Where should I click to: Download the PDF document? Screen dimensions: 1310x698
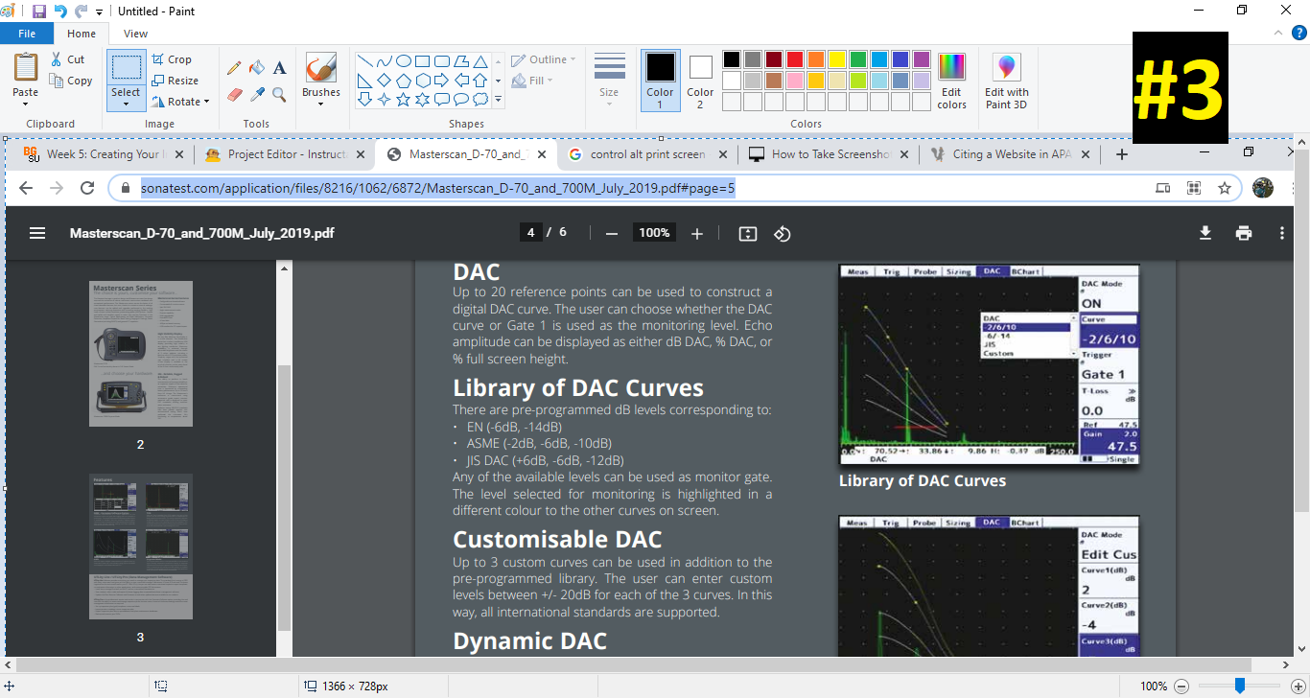click(x=1205, y=233)
